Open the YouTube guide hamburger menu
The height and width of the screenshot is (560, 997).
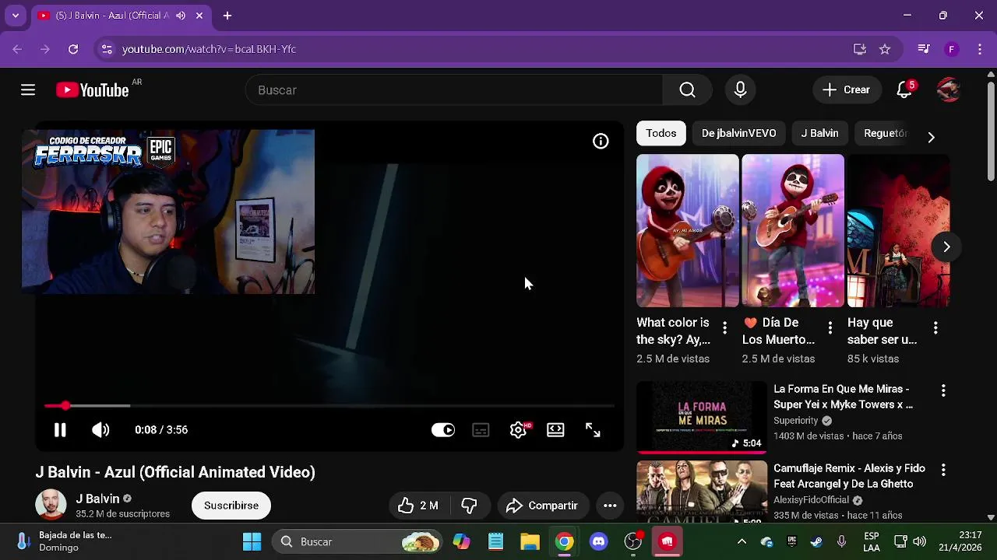click(x=28, y=90)
